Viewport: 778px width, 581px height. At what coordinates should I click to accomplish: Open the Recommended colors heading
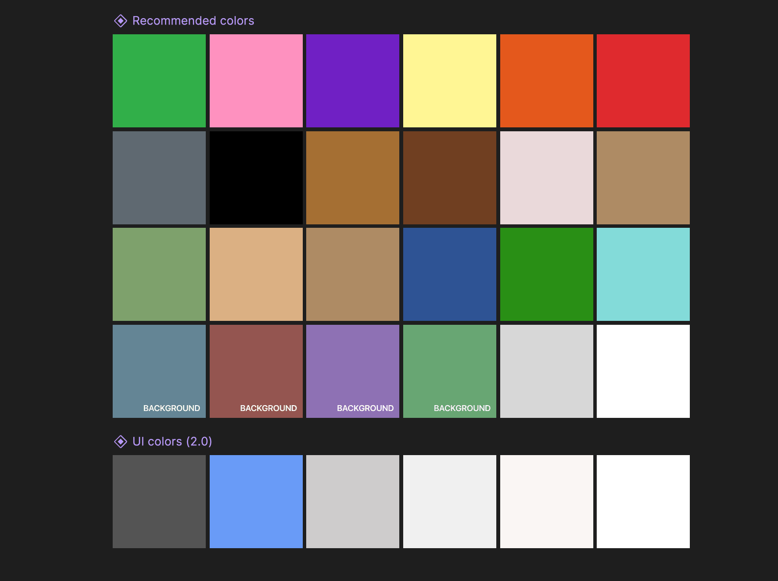point(193,21)
